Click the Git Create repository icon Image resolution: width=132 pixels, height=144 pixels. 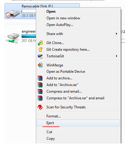[x=40, y=50]
